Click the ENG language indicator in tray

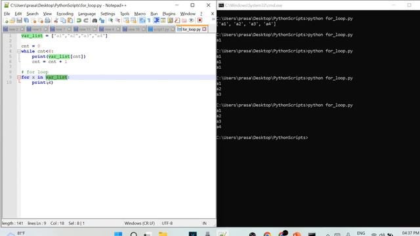pos(361,233)
